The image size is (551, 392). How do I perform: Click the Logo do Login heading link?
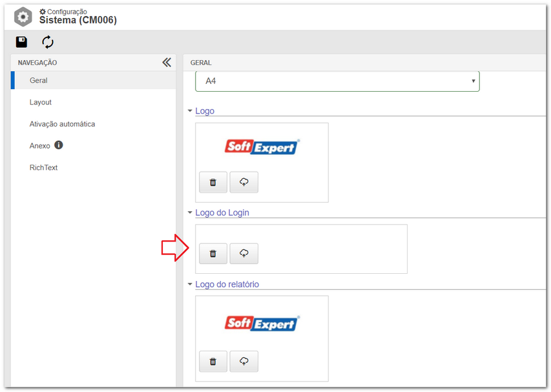pyautogui.click(x=222, y=212)
